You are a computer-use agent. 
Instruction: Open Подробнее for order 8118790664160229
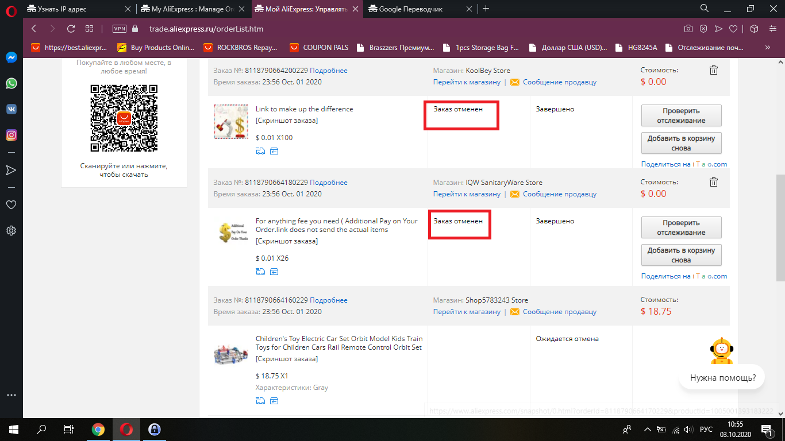point(329,300)
